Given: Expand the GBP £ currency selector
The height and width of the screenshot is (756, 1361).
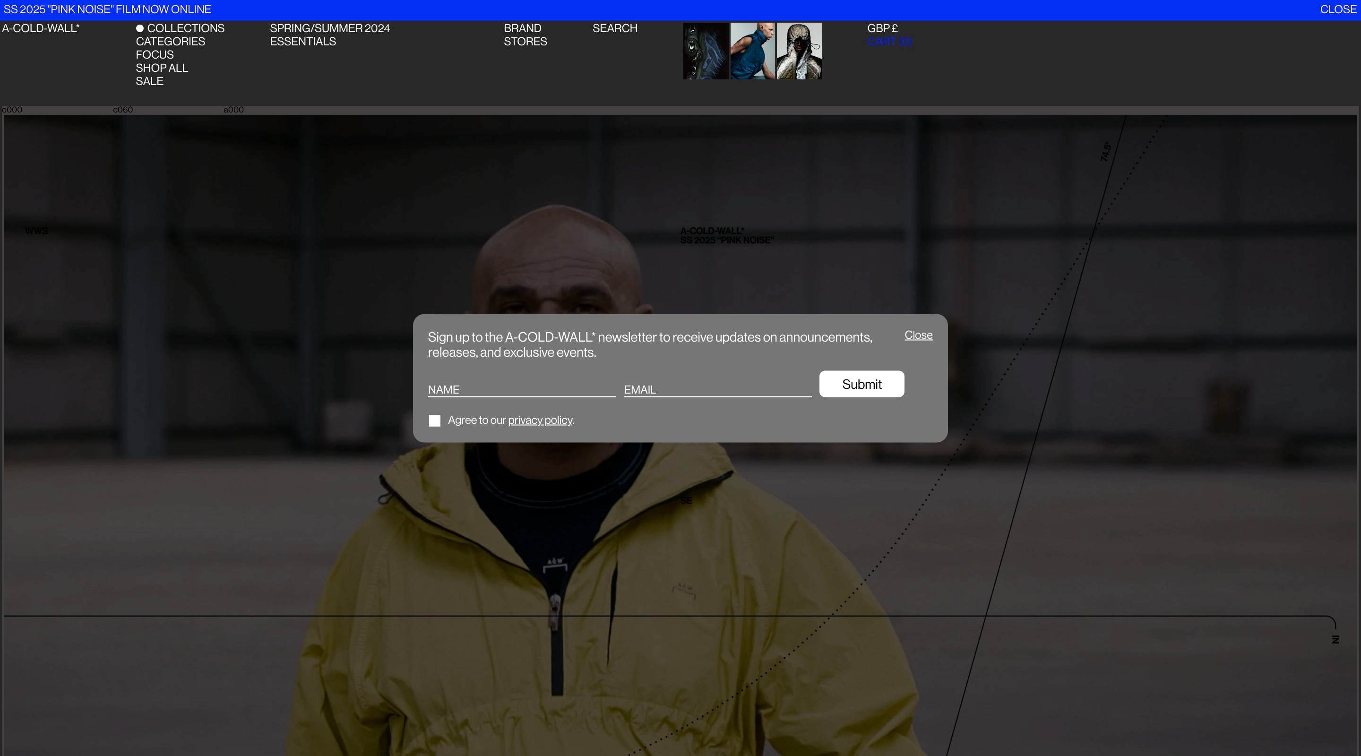Looking at the screenshot, I should (x=882, y=28).
